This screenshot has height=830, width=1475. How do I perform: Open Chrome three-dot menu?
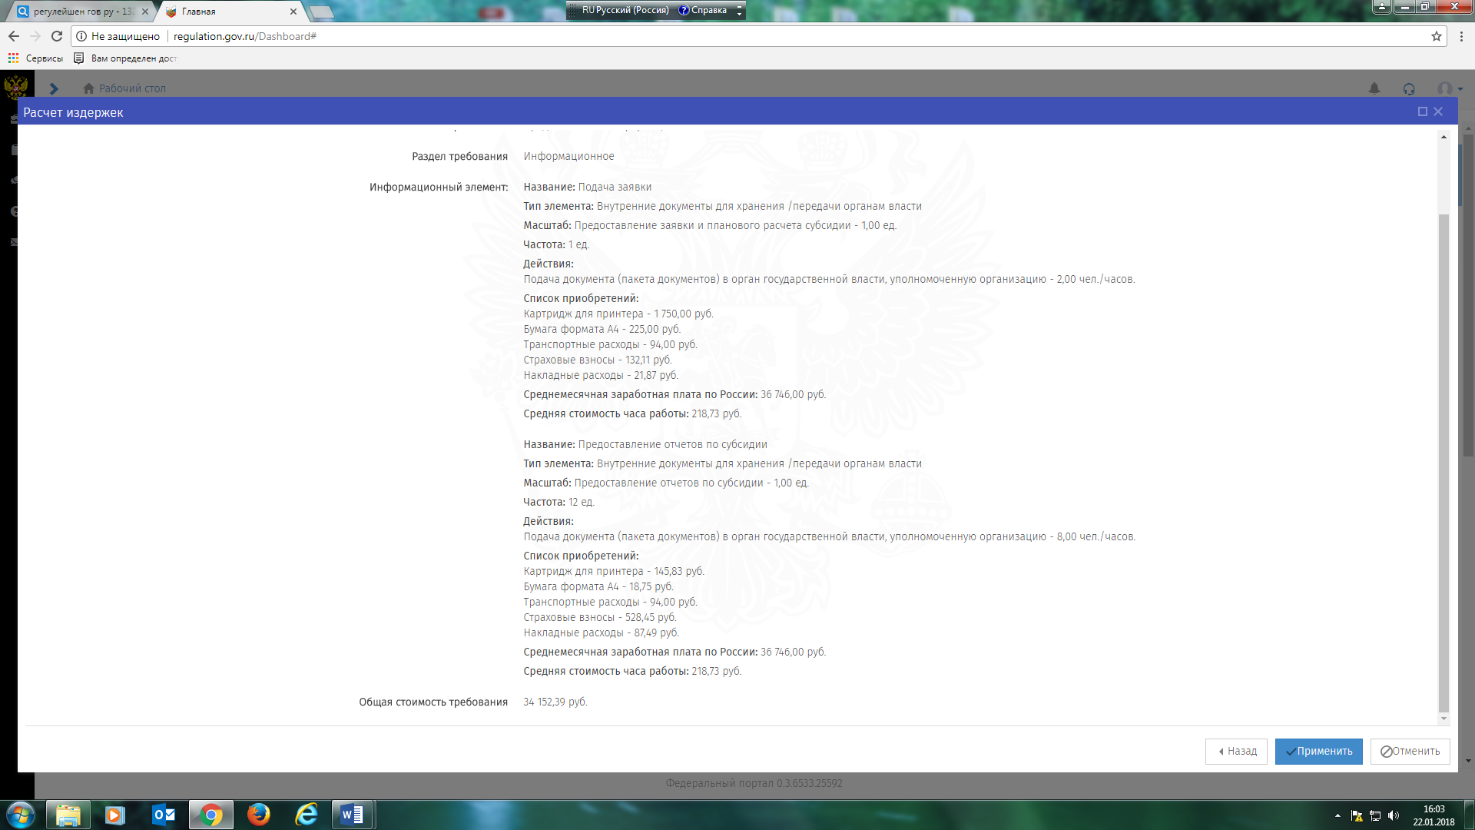pos(1462,36)
